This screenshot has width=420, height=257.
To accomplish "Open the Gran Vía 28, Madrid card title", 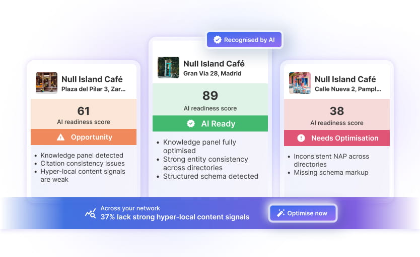I will click(x=214, y=64).
